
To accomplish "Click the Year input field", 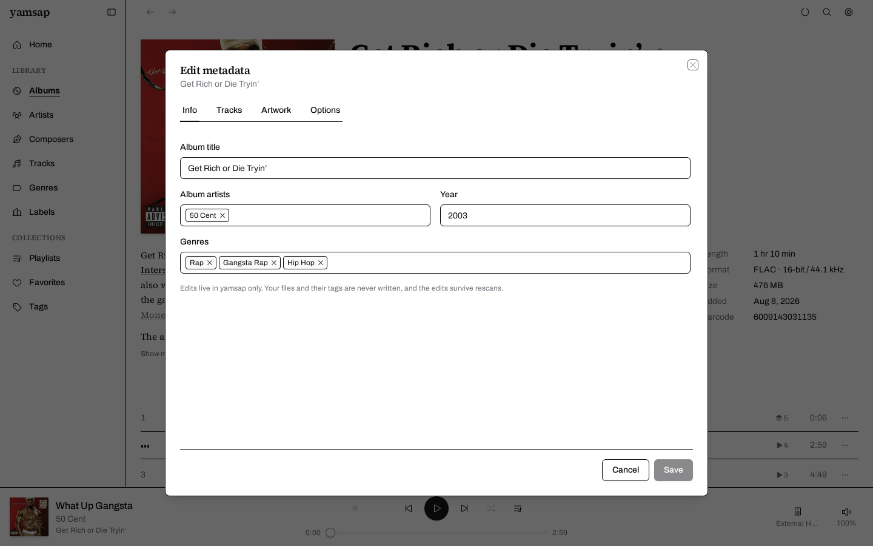I will [x=565, y=215].
